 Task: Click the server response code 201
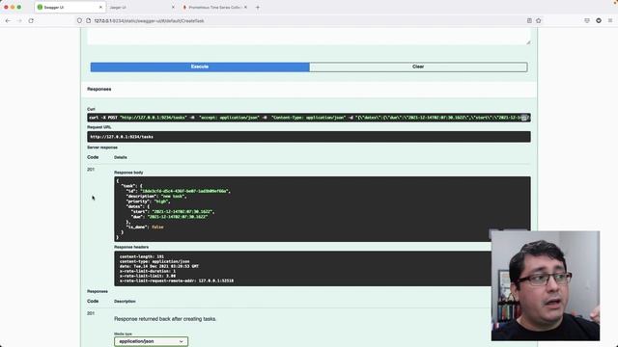(91, 170)
